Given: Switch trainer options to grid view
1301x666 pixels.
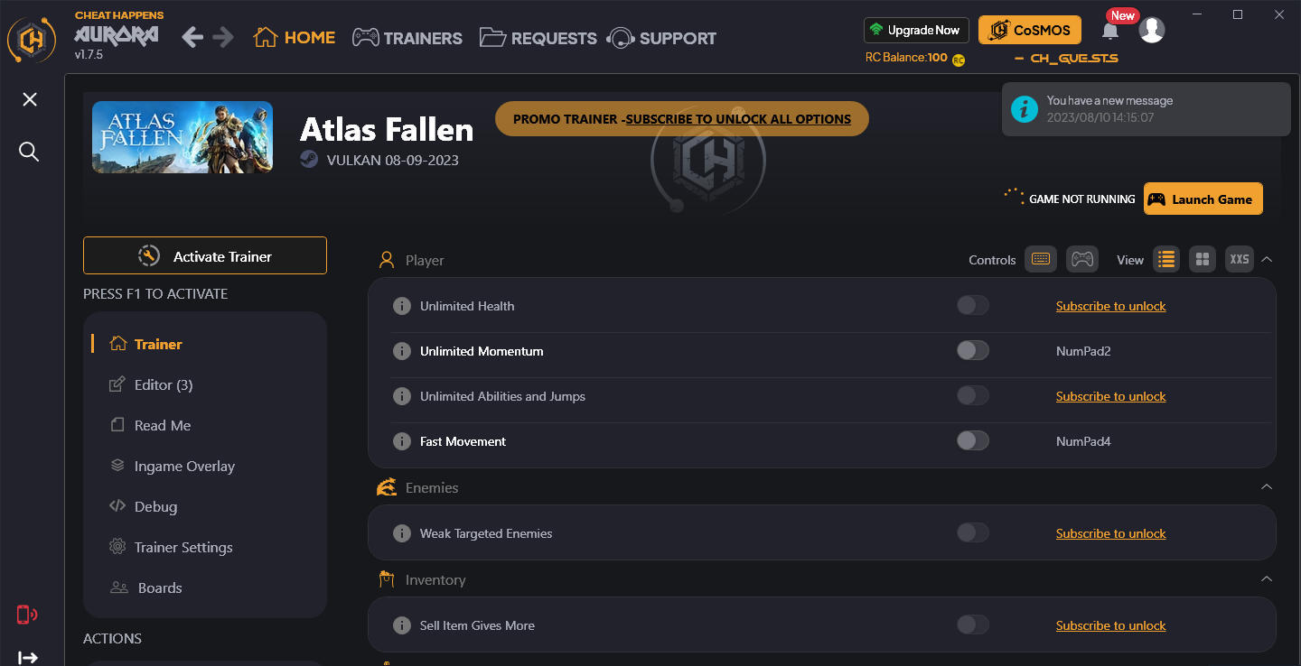Looking at the screenshot, I should tap(1203, 259).
